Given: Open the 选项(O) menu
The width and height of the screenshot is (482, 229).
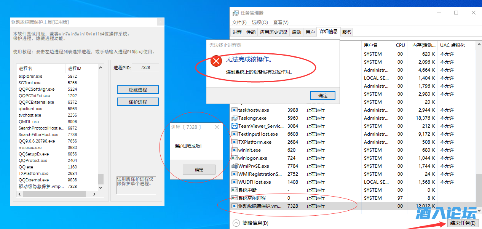Looking at the screenshot, I should click(x=260, y=22).
